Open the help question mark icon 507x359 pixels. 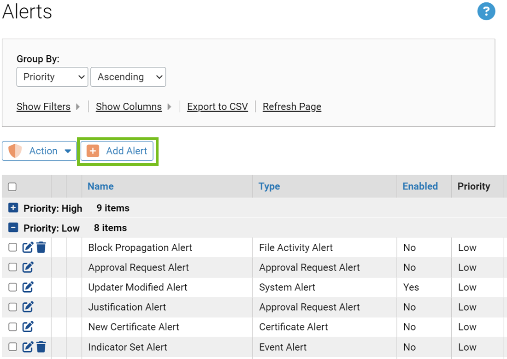tap(486, 12)
